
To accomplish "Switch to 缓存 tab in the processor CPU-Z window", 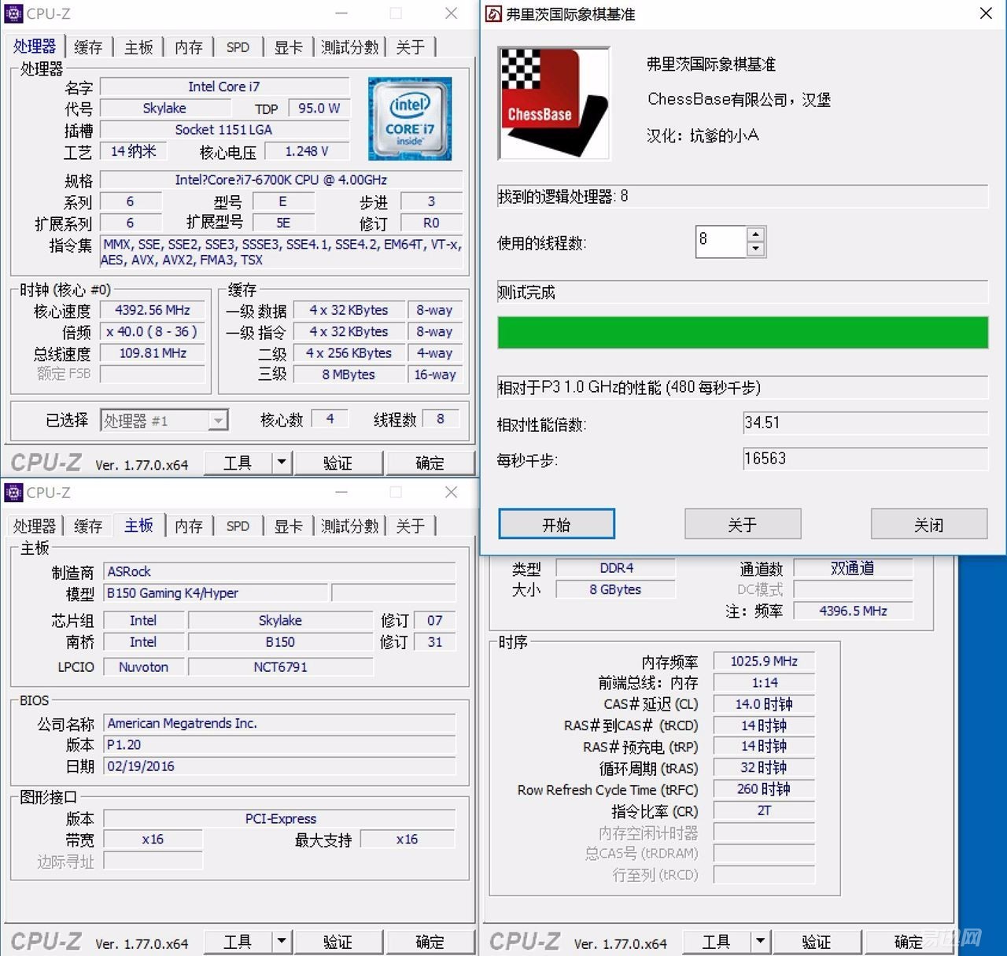I will [x=88, y=47].
